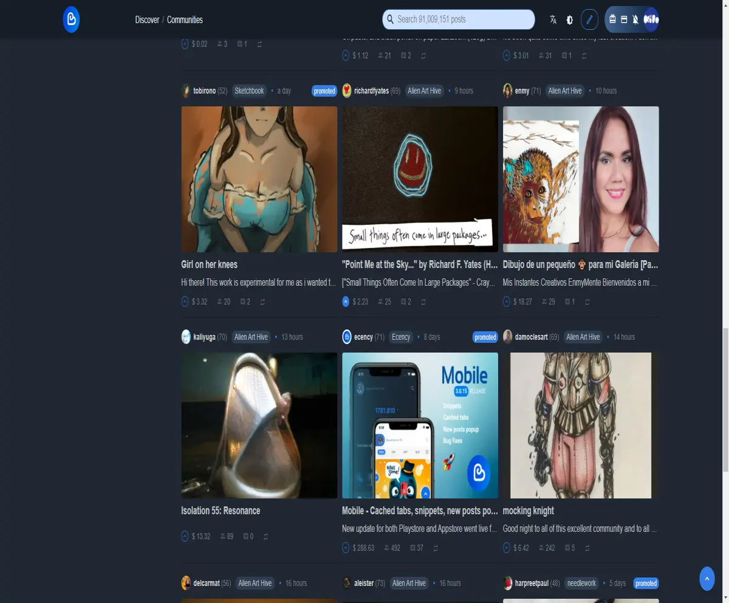Screen dimensions: 729x603
Task: Show payout details for $ 288.63
Action: 363,548
